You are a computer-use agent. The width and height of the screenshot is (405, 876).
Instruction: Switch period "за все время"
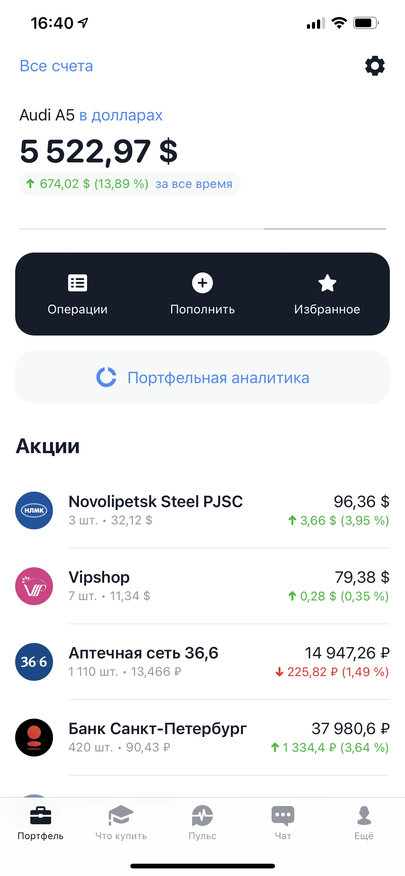point(194,184)
